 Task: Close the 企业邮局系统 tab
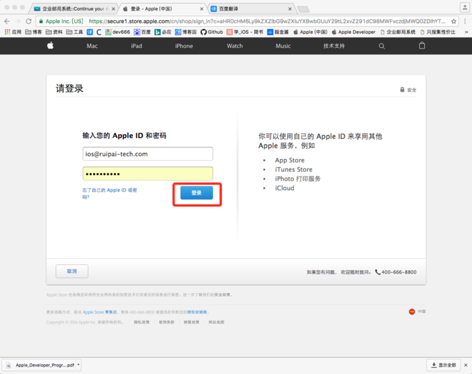[113, 9]
